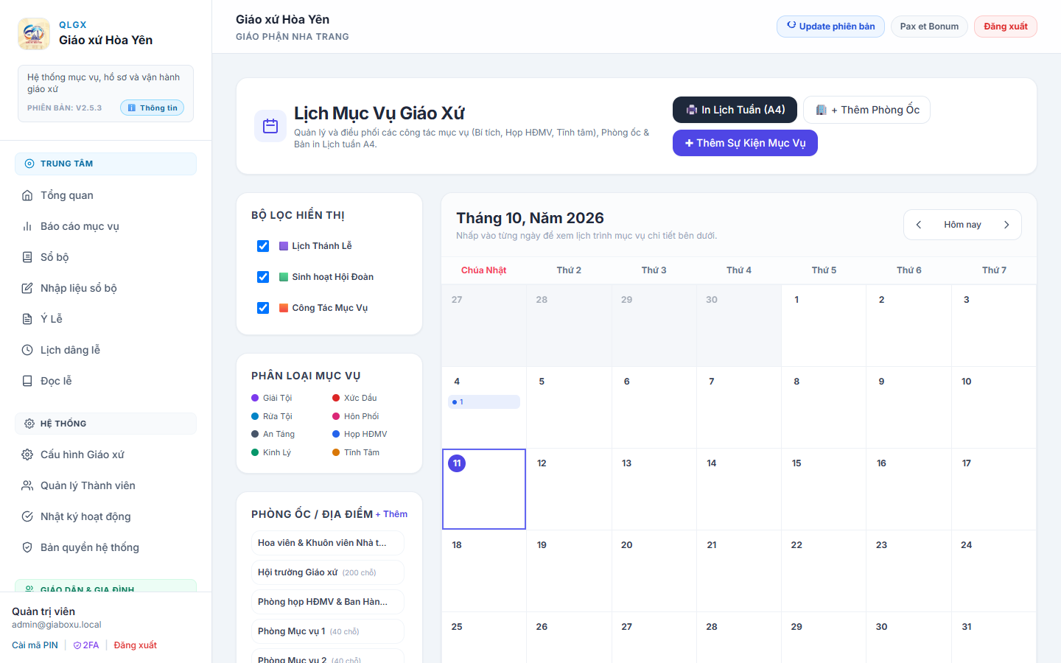This screenshot has height=663, width=1061.
Task: Click the Hôm nay button
Action: (962, 225)
